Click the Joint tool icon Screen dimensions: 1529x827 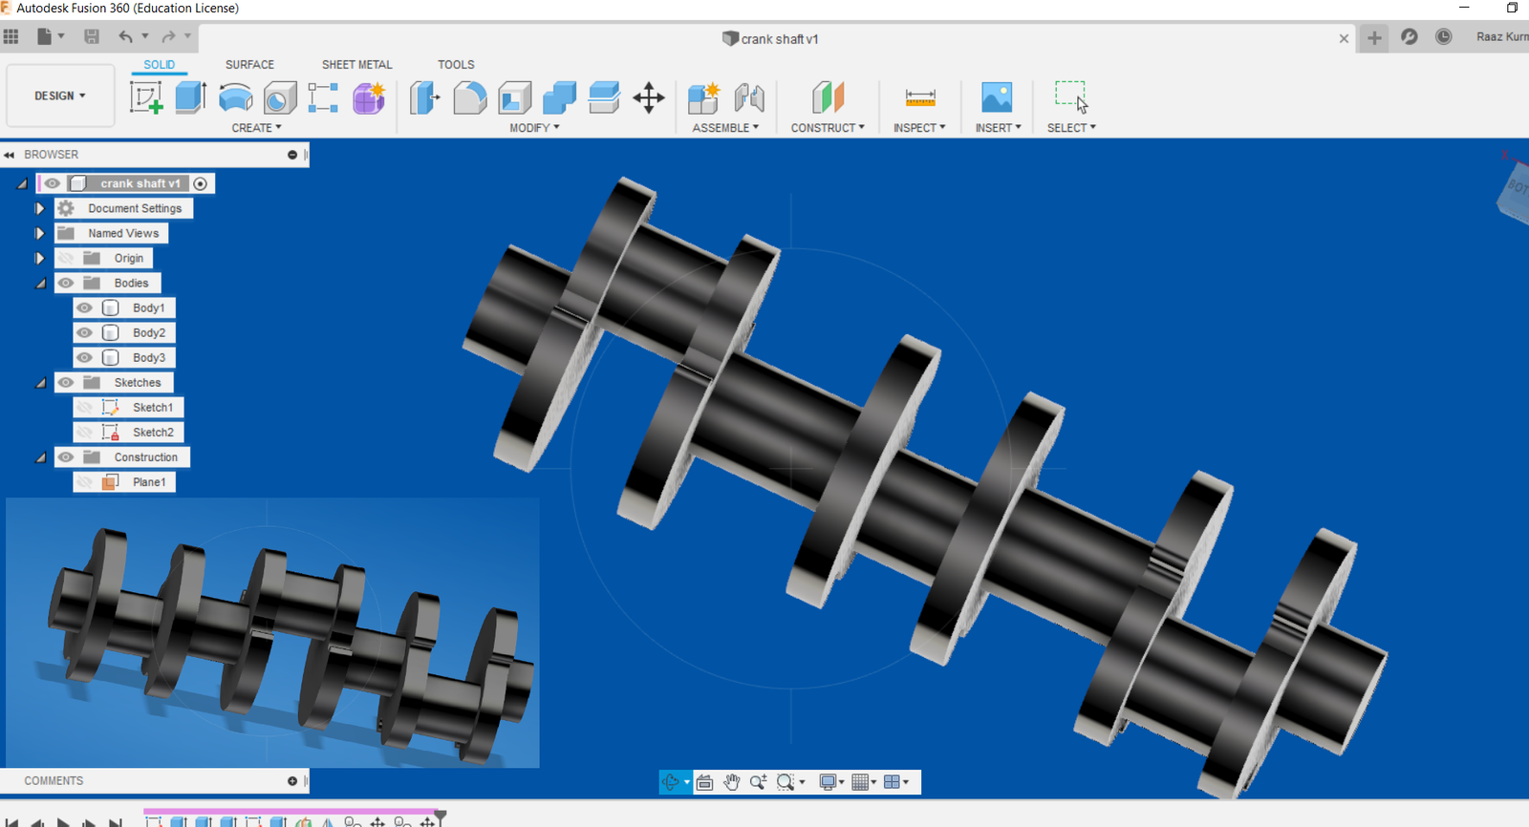coord(749,97)
